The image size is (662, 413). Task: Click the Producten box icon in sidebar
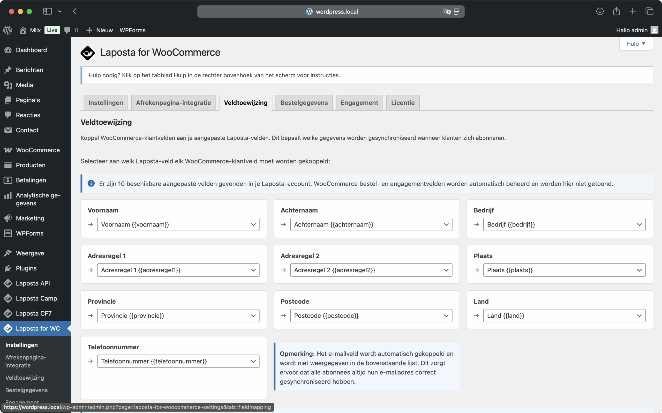click(x=8, y=165)
